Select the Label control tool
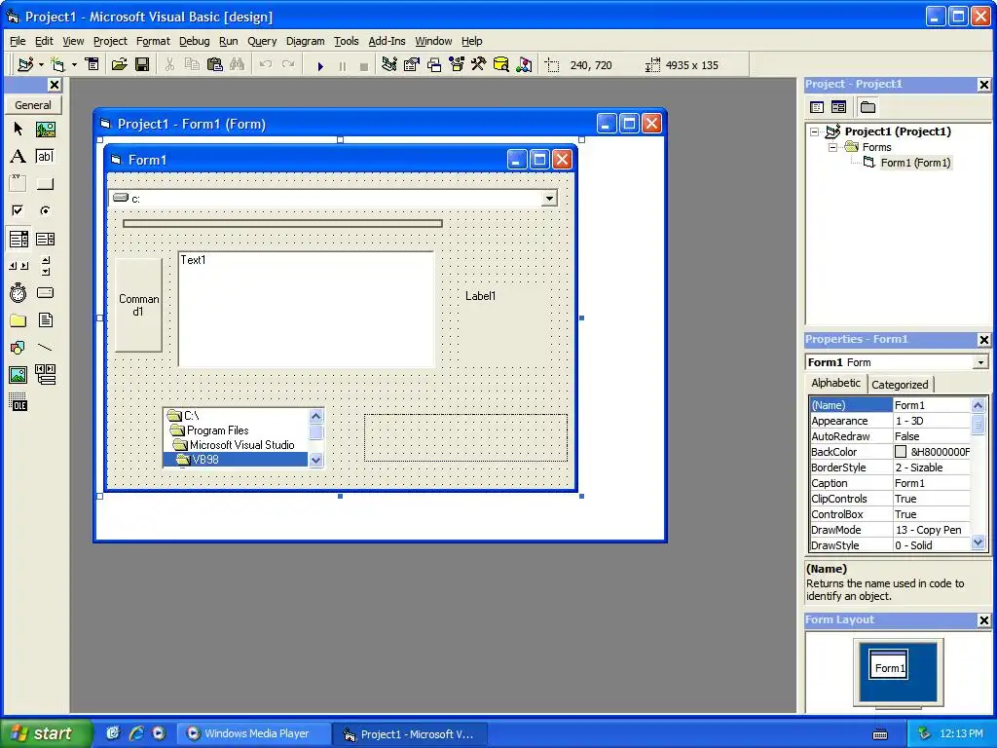The image size is (997, 748). [18, 157]
